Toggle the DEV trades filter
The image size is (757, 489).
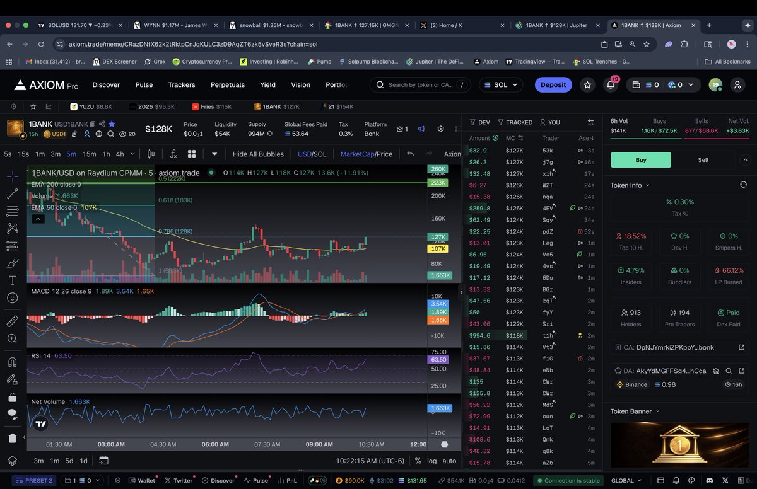click(x=479, y=122)
